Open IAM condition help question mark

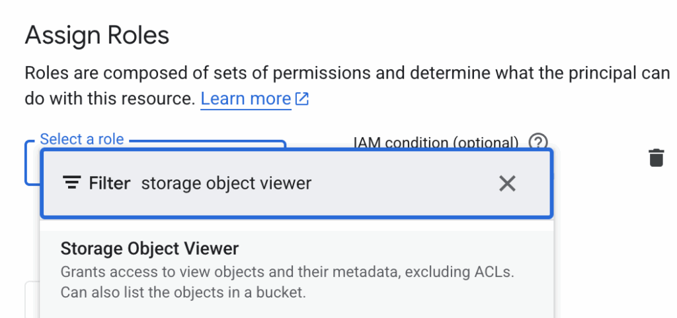coord(539,142)
